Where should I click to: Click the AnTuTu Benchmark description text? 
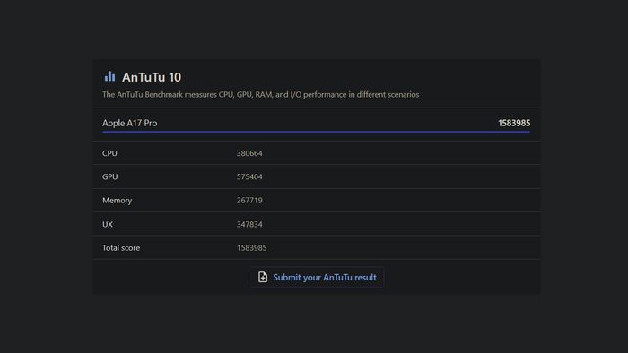261,95
